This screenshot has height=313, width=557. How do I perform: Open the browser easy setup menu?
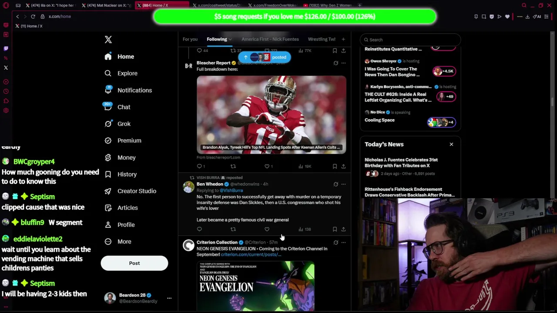547,17
